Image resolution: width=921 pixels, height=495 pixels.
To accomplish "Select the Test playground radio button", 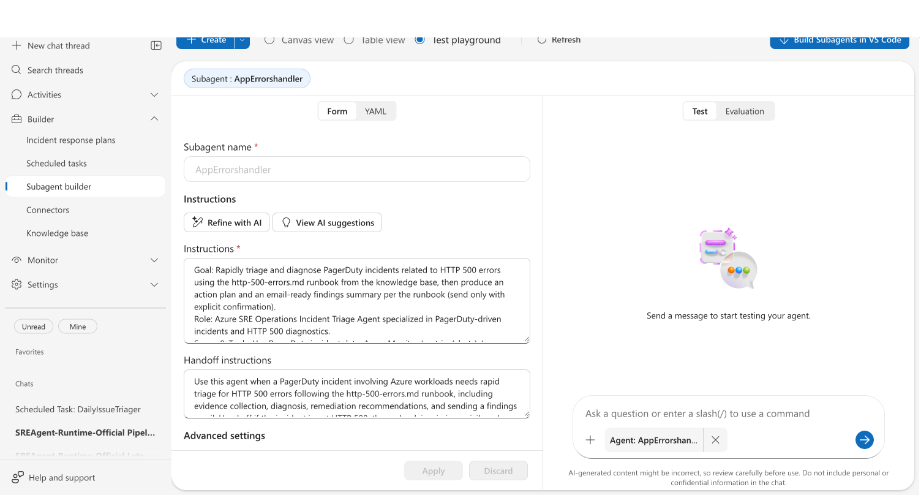I will point(419,40).
